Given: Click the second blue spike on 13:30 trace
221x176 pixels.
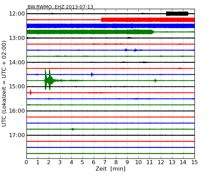Looking at the screenshot, I should pos(135,50).
